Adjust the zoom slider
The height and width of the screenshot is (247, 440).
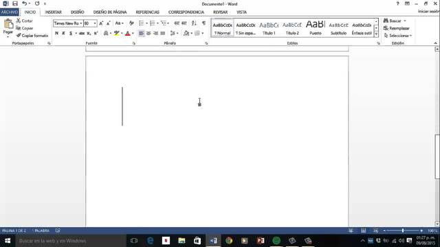[403, 231]
